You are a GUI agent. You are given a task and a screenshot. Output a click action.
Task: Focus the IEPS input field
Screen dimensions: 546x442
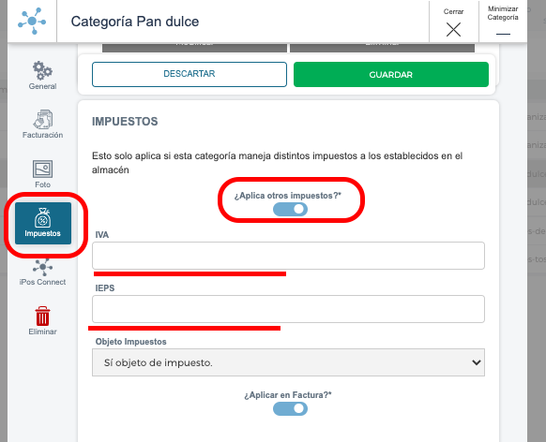coord(288,309)
